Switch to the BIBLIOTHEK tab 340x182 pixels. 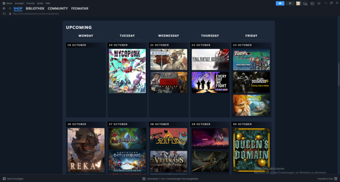(x=35, y=8)
